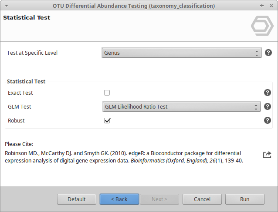Go to the previous step with Back

[119, 199]
